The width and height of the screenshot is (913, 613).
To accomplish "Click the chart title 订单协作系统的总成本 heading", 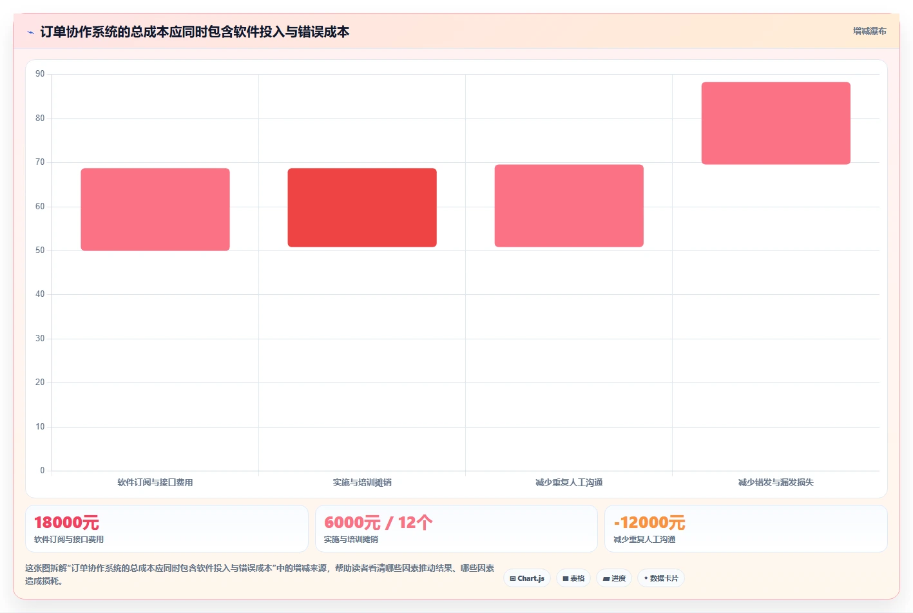I will click(195, 32).
